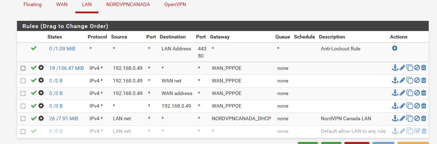Edit the NordVPN Canada LAN rule with the pencil icon

pos(402,118)
